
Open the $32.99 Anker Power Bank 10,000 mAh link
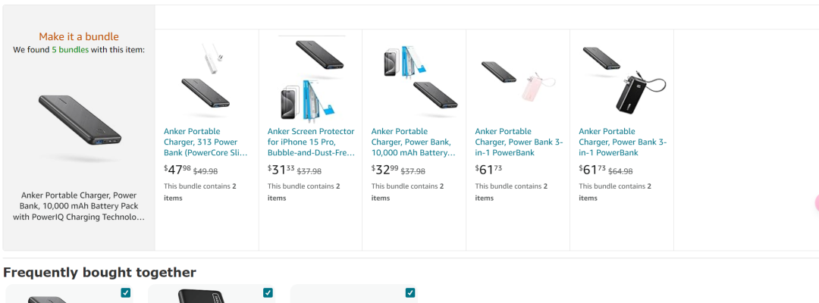pyautogui.click(x=414, y=142)
